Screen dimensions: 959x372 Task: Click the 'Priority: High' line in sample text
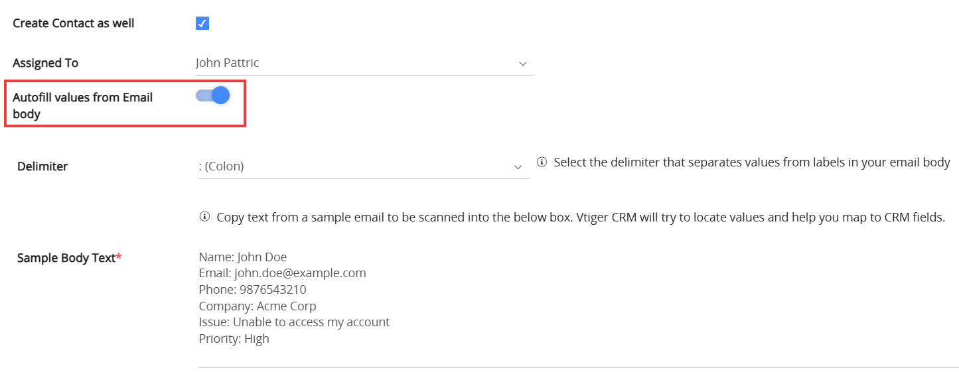(x=234, y=339)
